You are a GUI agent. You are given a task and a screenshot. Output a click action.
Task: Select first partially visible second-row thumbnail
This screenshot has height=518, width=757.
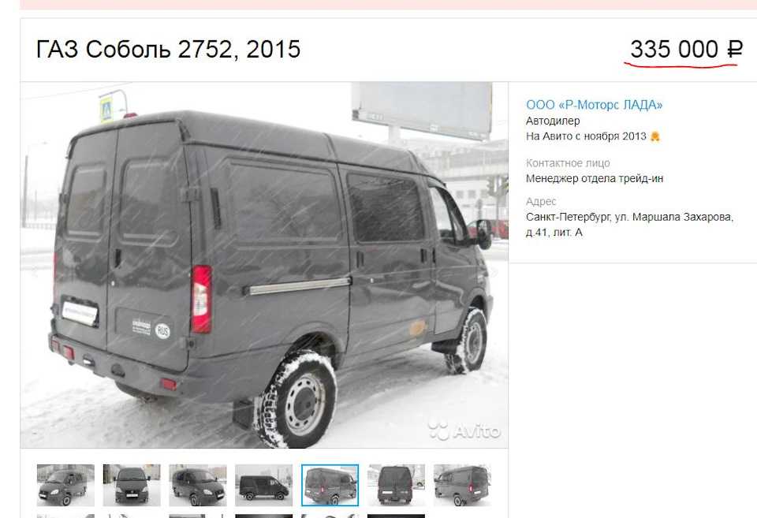click(x=65, y=516)
